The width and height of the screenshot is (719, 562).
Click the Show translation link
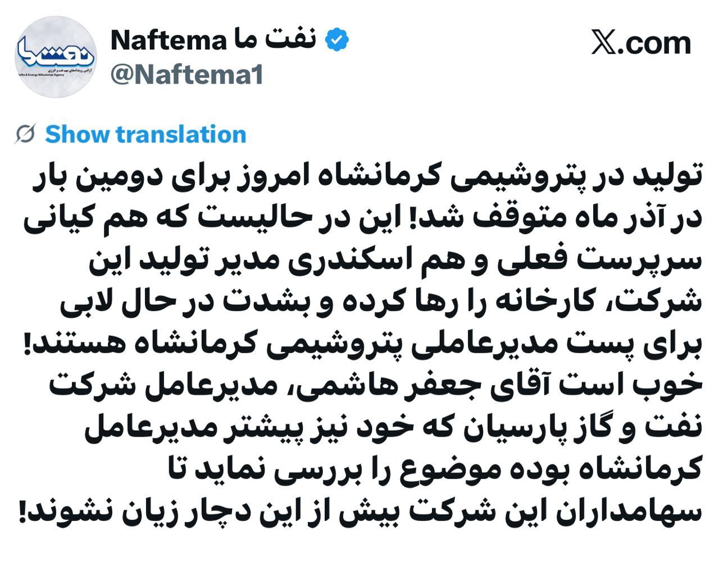tap(145, 134)
